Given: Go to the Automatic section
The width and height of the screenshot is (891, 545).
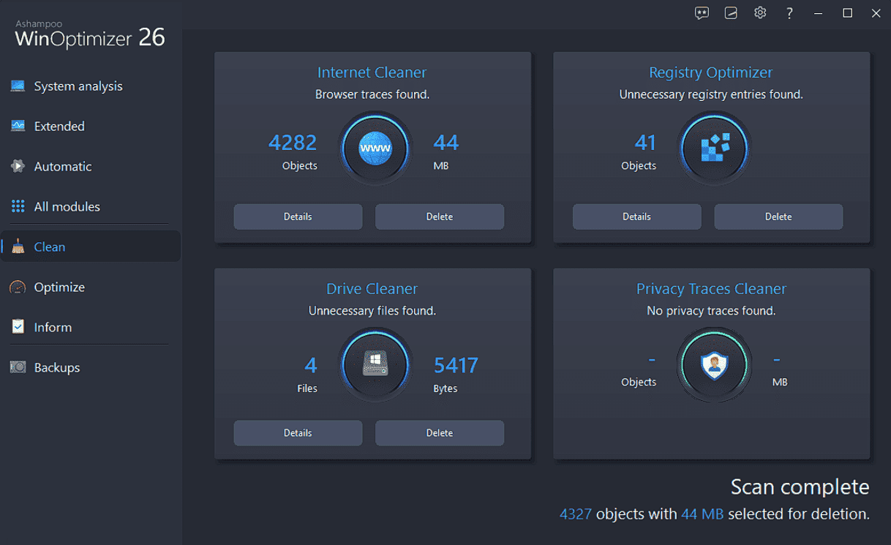Looking at the screenshot, I should coord(91,167).
